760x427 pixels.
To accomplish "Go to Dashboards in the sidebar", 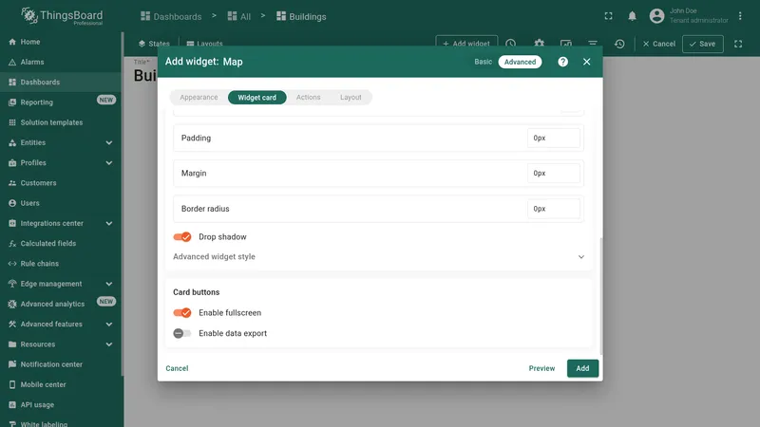I will (40, 83).
